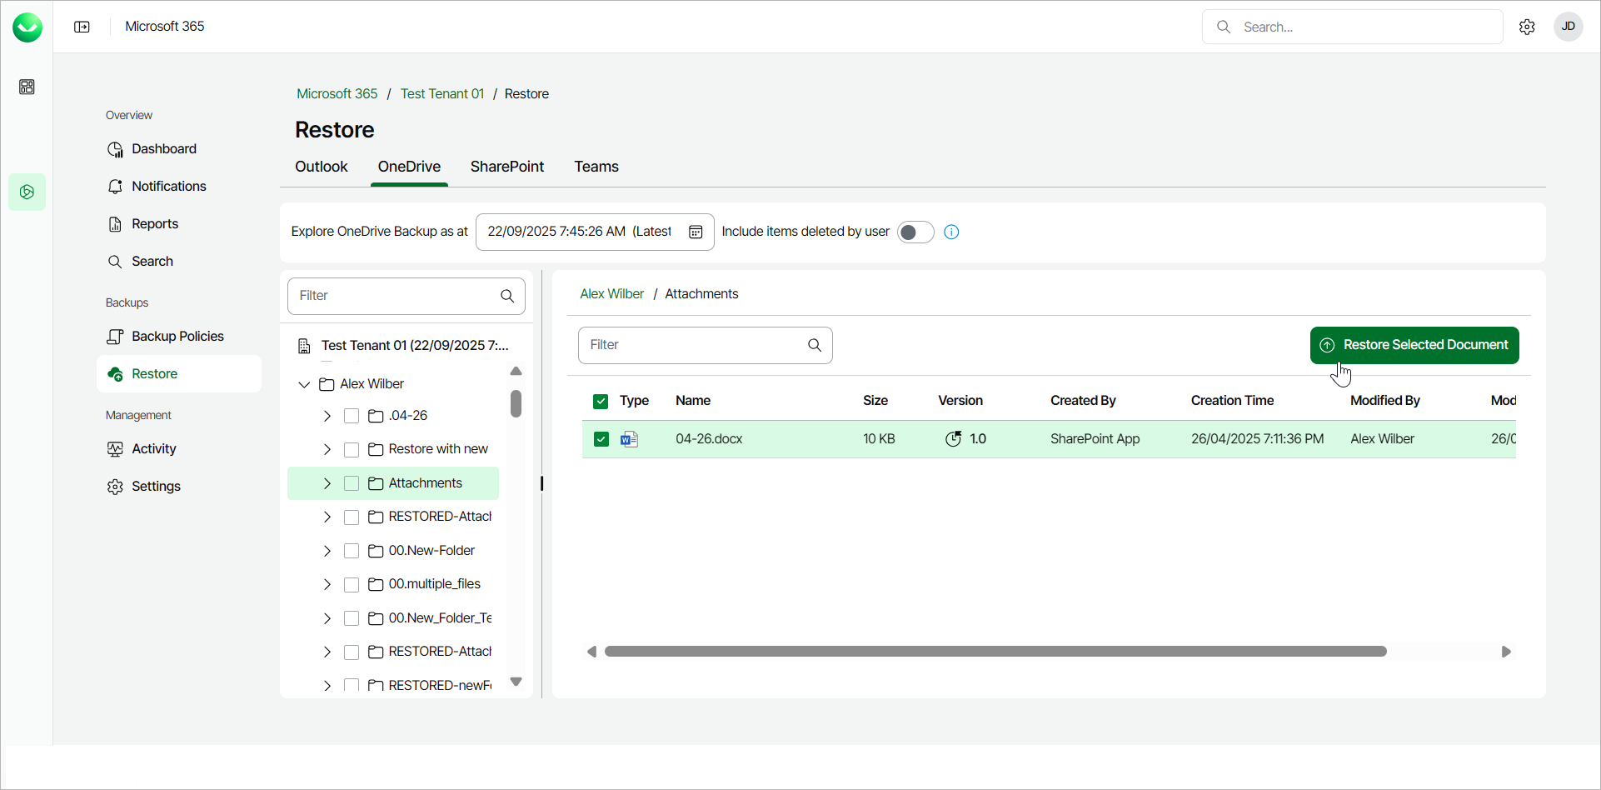
Task: Expand the 00.New-Folder tree node
Action: point(327,551)
